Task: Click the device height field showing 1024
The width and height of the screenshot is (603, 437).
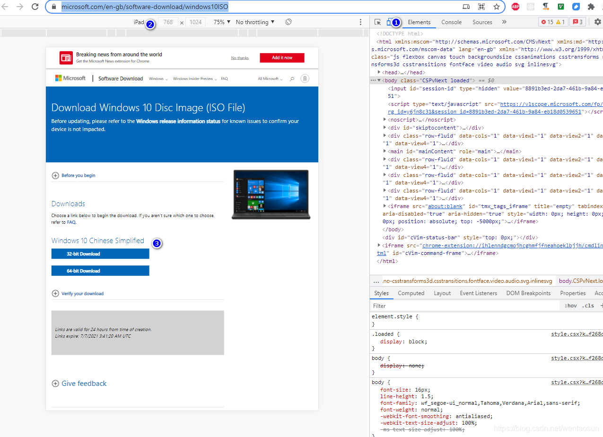Action: pyautogui.click(x=195, y=22)
